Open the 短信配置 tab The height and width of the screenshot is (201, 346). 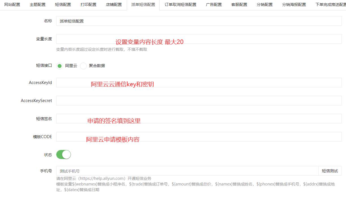63,5
